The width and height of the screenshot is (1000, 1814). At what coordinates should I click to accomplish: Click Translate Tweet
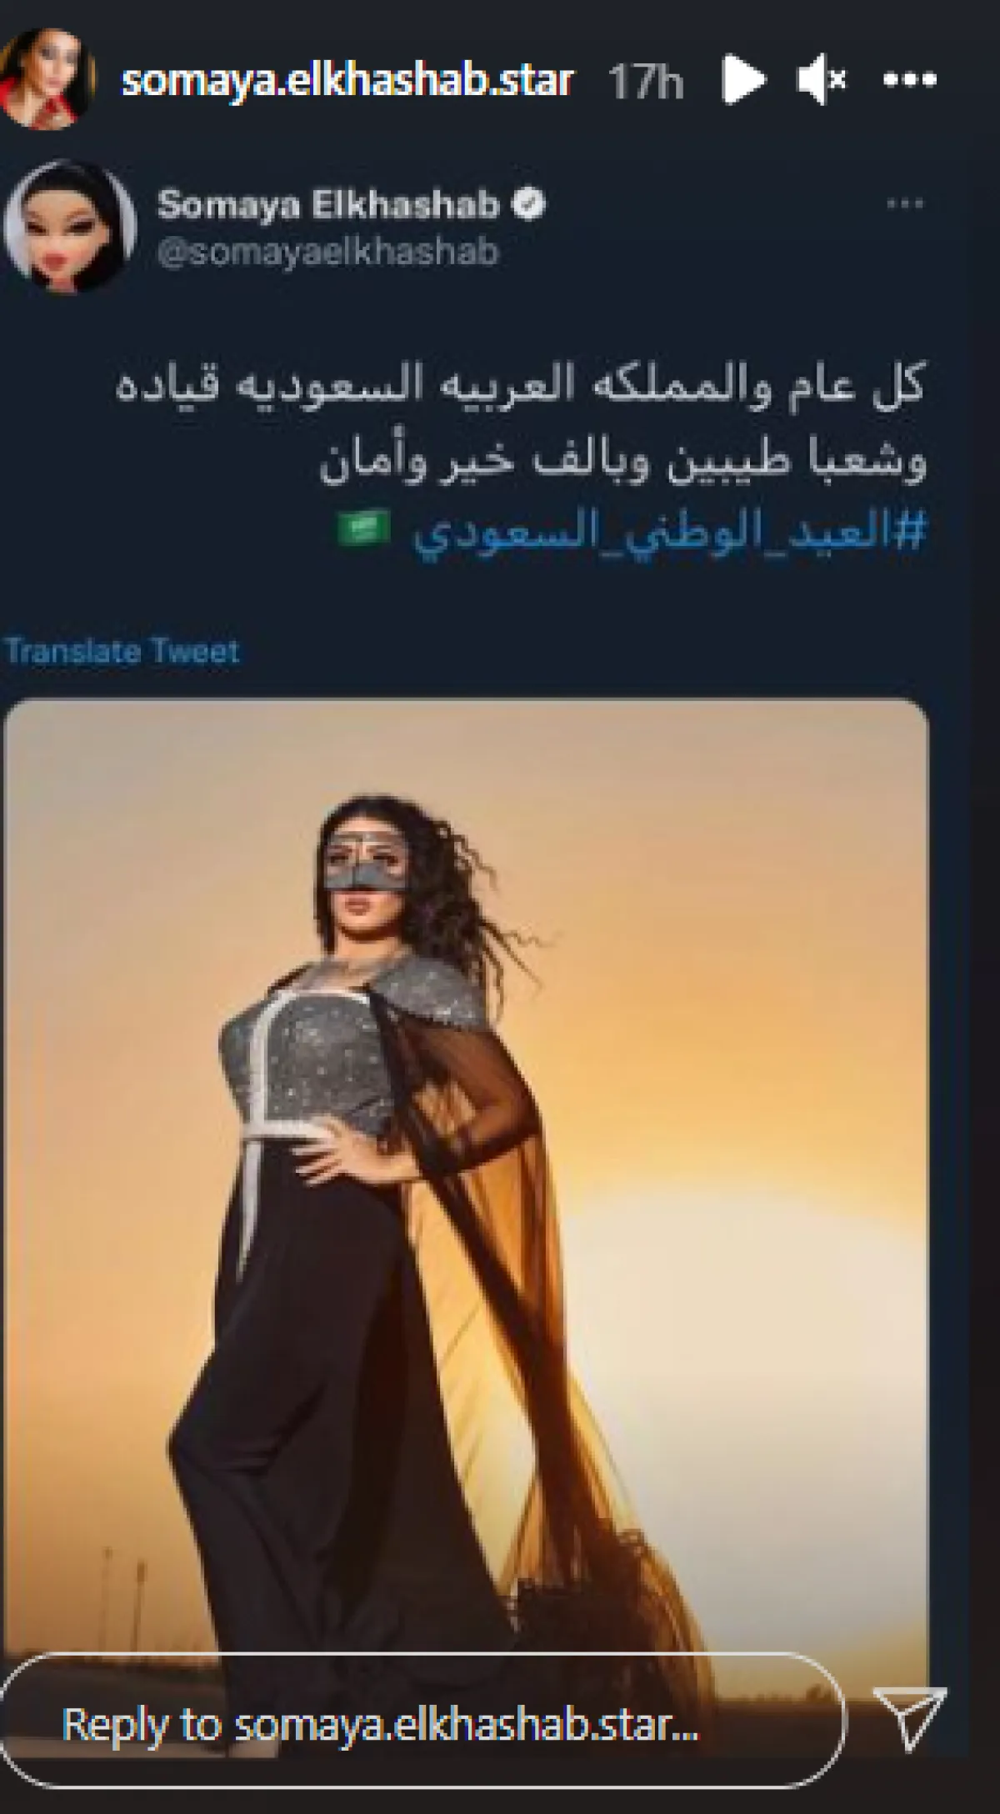click(122, 650)
